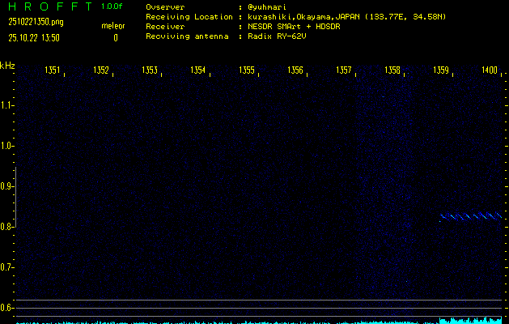Select the 0.9 frequency axis label
The width and height of the screenshot is (509, 324).
click(x=6, y=186)
